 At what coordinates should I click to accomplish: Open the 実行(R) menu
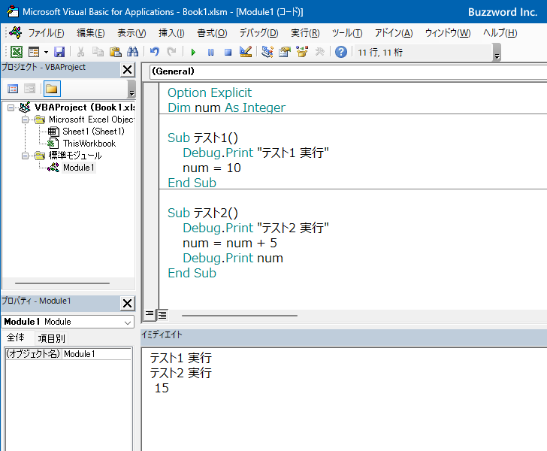pos(305,33)
